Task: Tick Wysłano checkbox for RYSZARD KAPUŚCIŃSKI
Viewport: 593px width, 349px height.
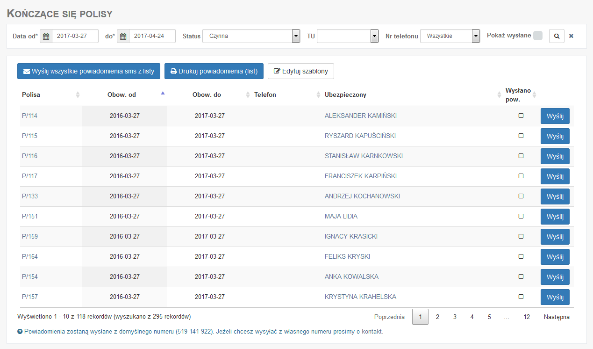Action: [x=521, y=136]
